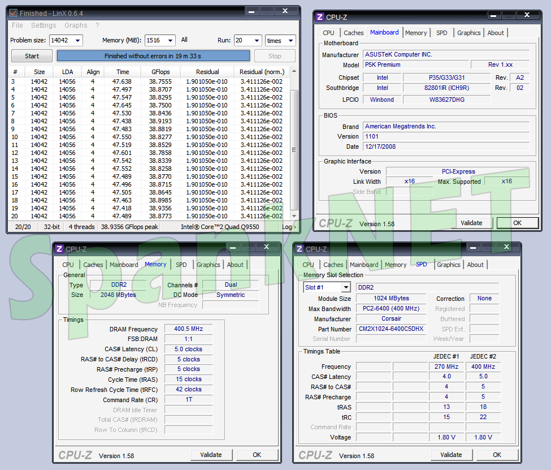
Task: Switch to Graphics tab in Mainboard window
Action: click(x=468, y=33)
